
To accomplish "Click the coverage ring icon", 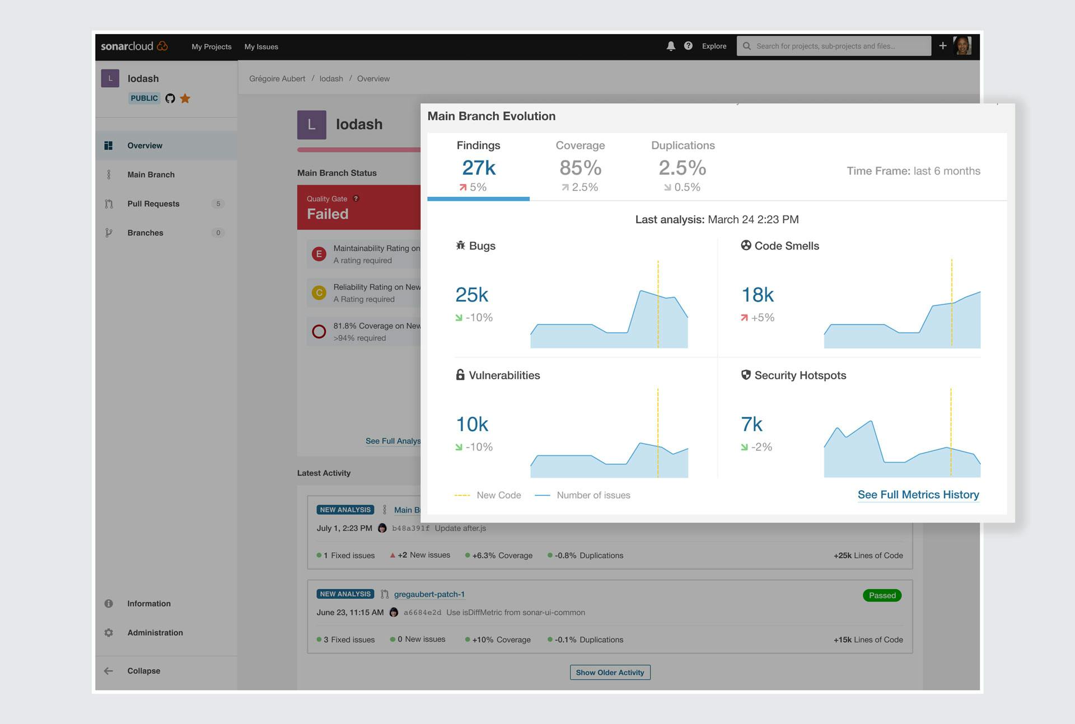I will pyautogui.click(x=319, y=332).
